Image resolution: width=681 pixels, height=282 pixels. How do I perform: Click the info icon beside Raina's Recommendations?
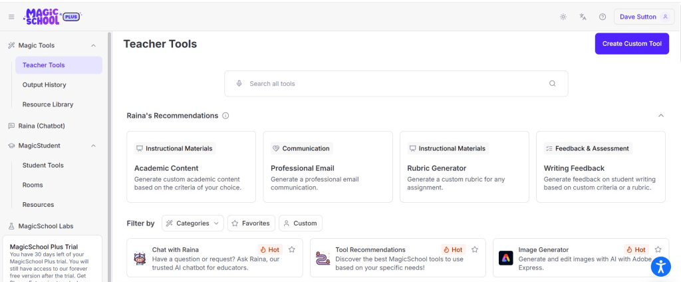tap(225, 116)
